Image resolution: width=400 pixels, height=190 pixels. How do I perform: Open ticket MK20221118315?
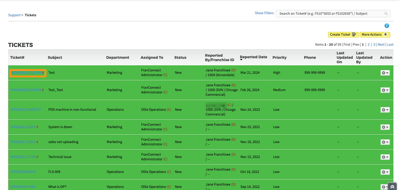click(x=23, y=142)
